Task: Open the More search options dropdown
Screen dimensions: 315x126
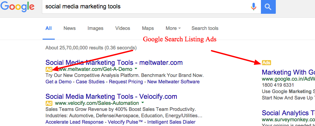Action: pos(173,28)
